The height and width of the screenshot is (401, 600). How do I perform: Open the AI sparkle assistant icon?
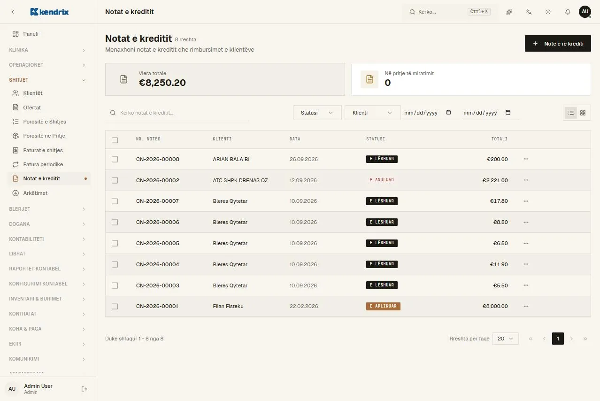point(509,12)
